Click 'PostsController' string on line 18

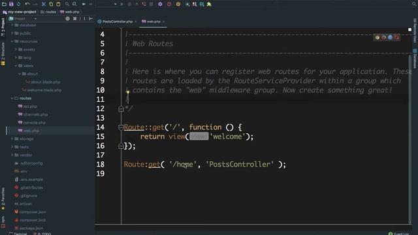coord(240,164)
